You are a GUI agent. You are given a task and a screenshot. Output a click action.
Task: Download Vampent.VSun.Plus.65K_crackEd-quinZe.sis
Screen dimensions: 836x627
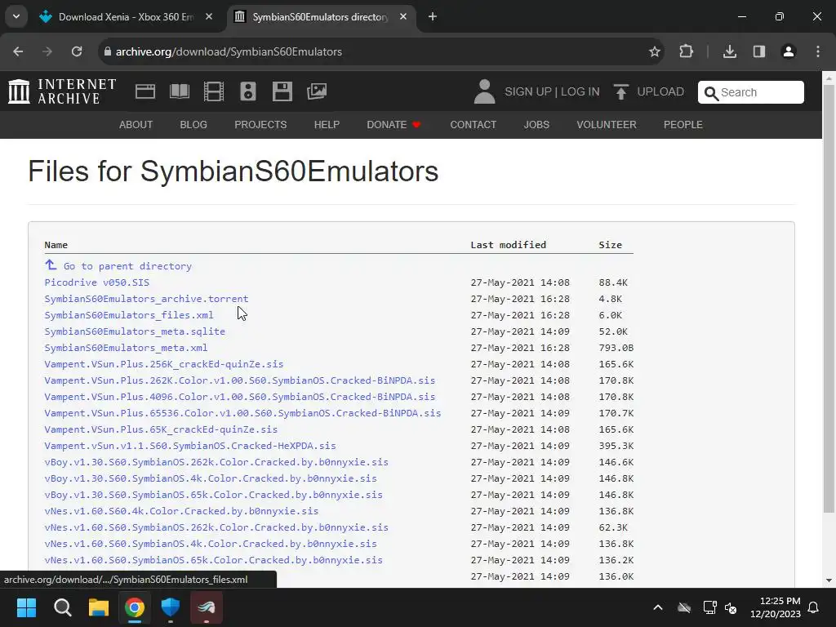[161, 429]
